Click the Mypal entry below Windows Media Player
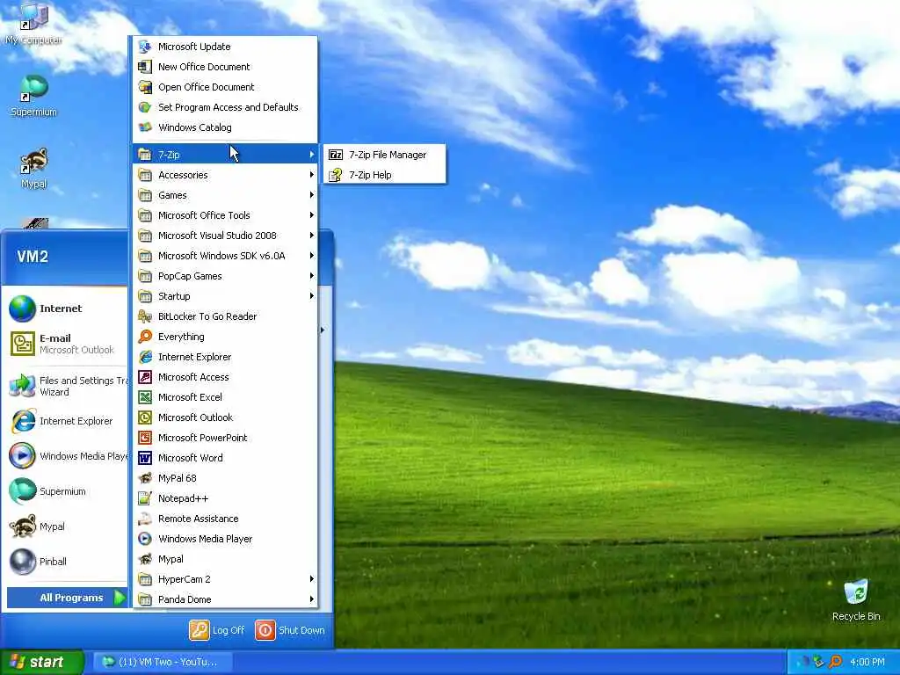The width and height of the screenshot is (900, 675). (x=225, y=558)
